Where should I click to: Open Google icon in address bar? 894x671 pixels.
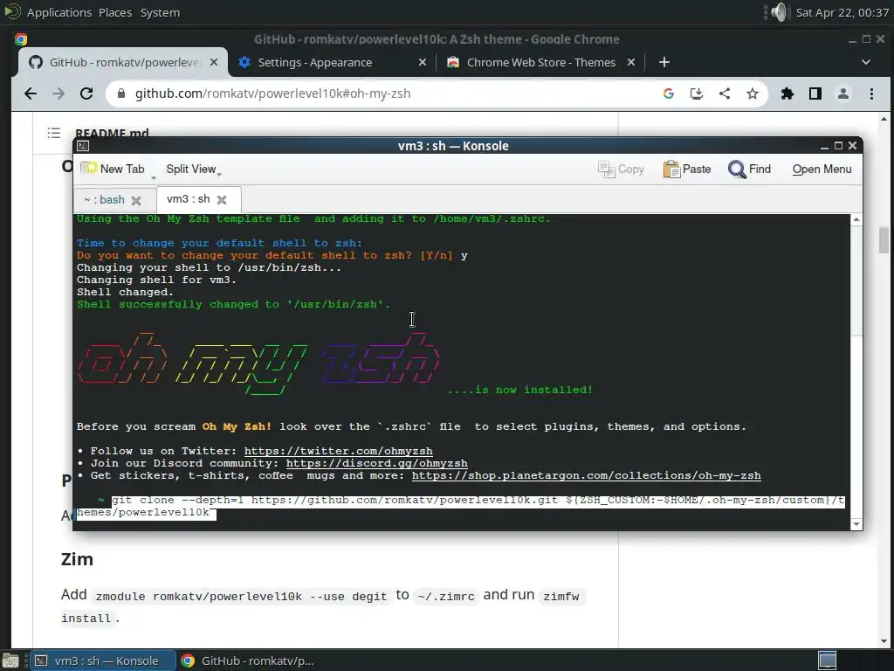[669, 93]
